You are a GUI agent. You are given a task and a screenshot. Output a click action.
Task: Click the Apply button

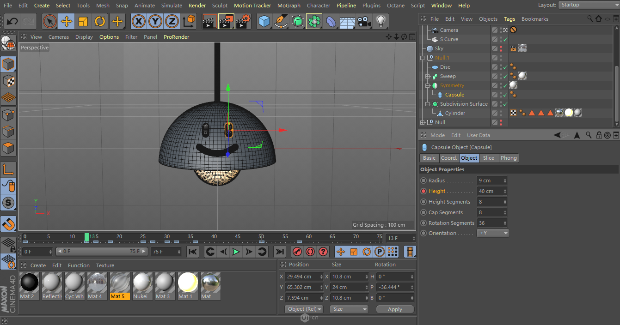pos(395,309)
